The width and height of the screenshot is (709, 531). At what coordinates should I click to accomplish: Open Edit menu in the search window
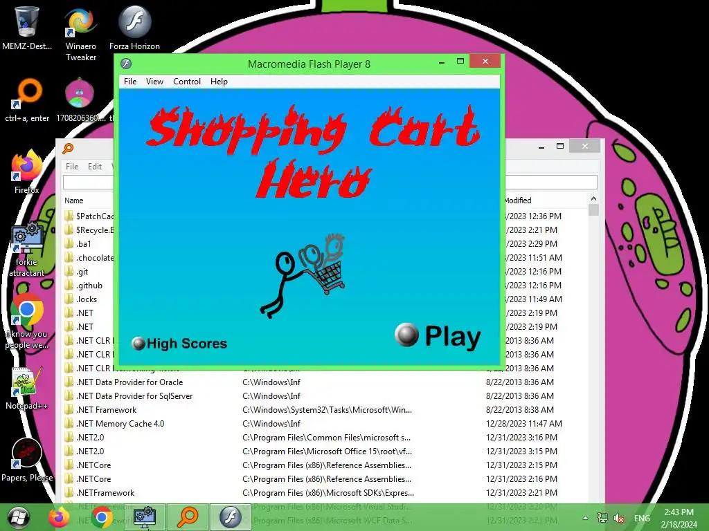coord(94,166)
